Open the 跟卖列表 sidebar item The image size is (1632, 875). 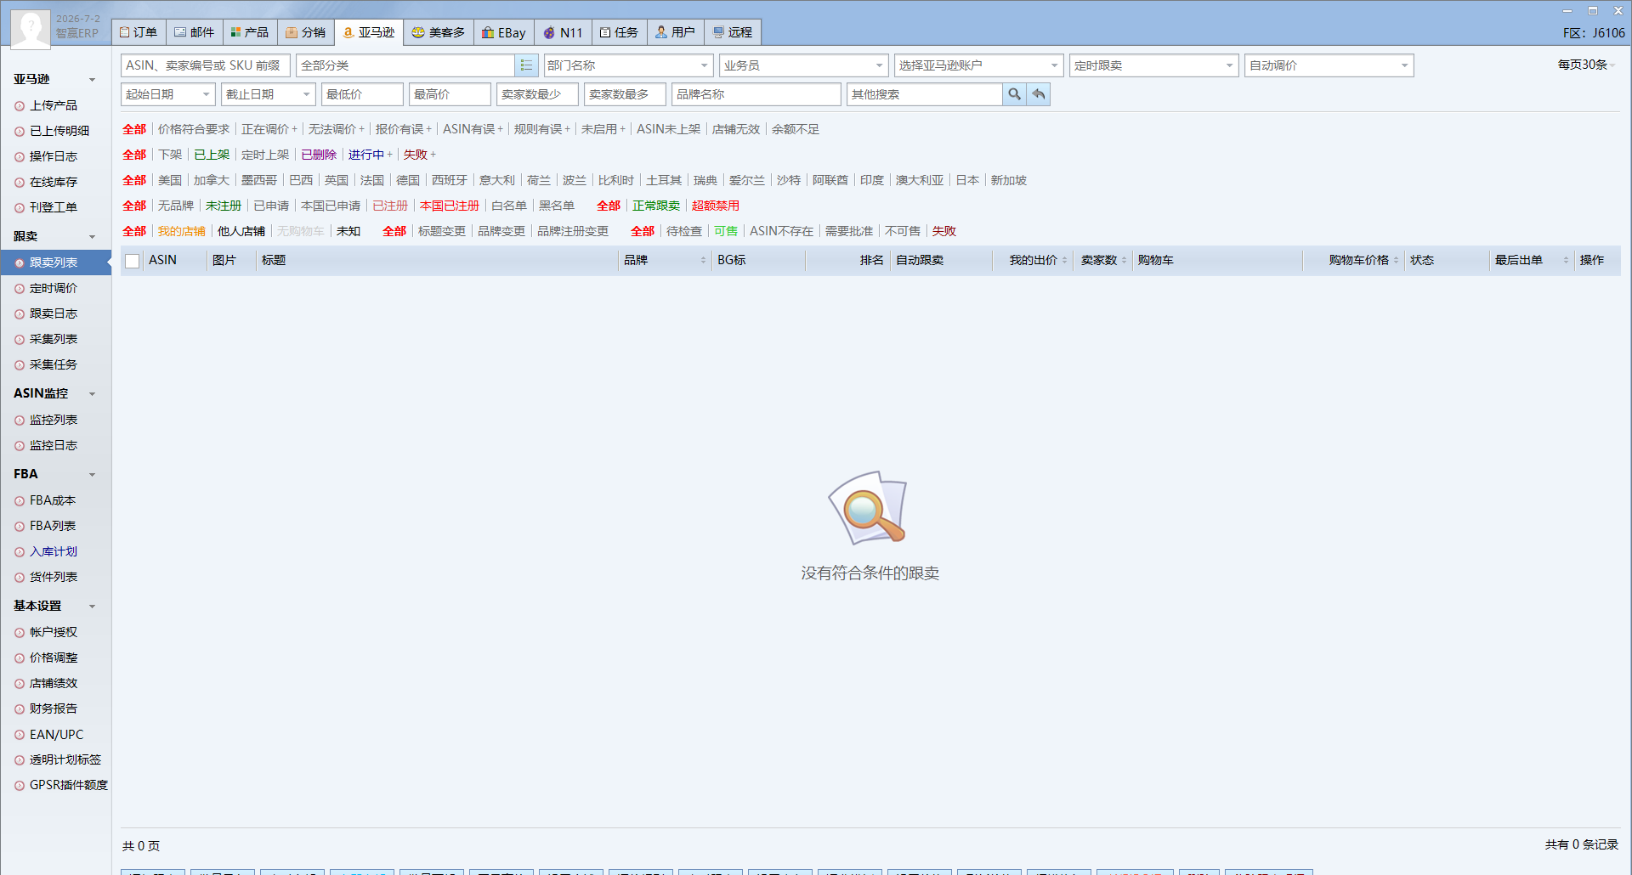[56, 262]
